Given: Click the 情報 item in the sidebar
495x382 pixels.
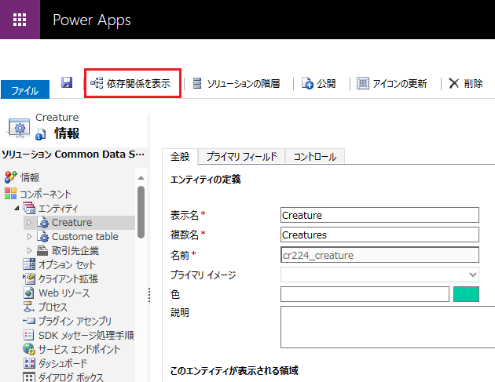Looking at the screenshot, I should (30, 177).
